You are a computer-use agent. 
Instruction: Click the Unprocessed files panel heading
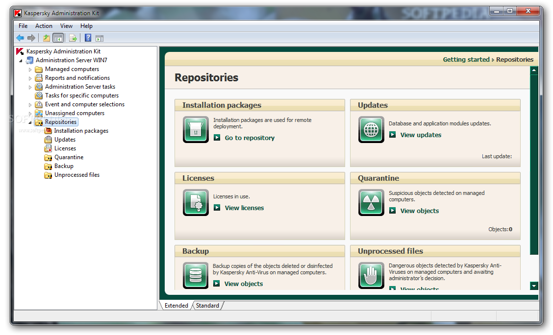point(390,251)
